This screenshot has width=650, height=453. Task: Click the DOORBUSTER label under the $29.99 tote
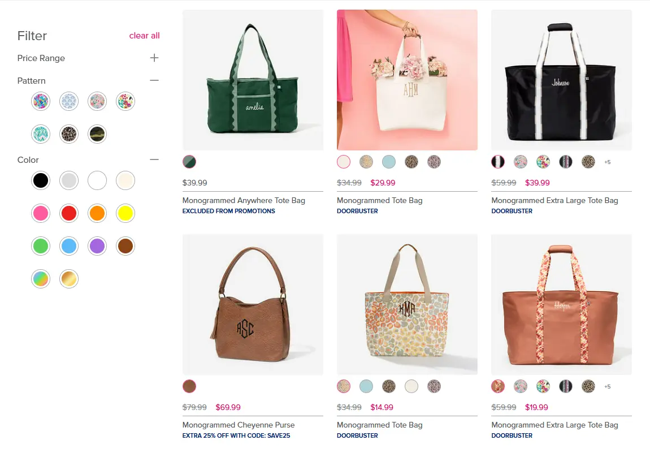(357, 211)
